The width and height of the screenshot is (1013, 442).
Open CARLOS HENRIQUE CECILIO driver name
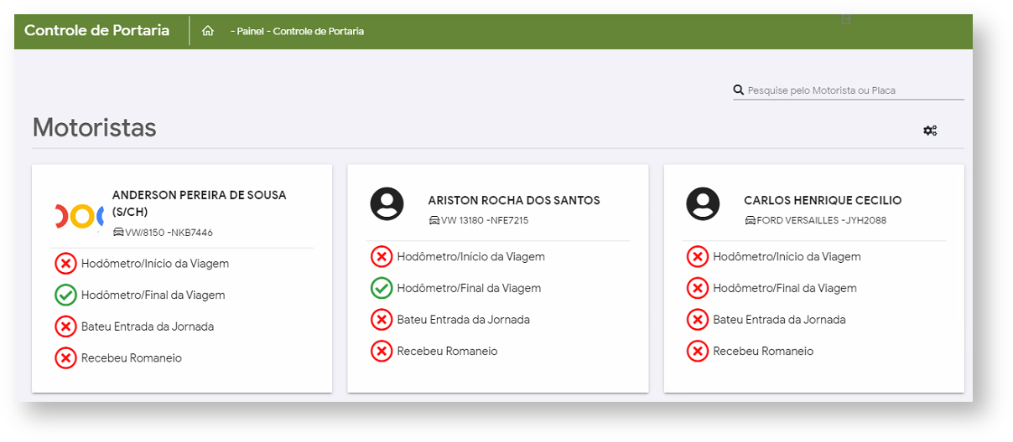(823, 201)
